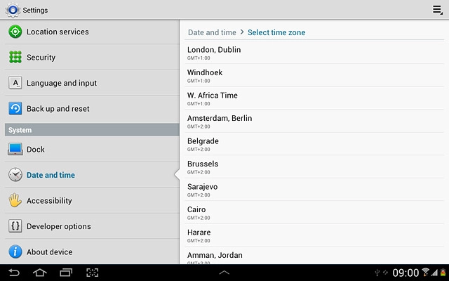
Task: Tap the Location services icon
Action: click(15, 32)
